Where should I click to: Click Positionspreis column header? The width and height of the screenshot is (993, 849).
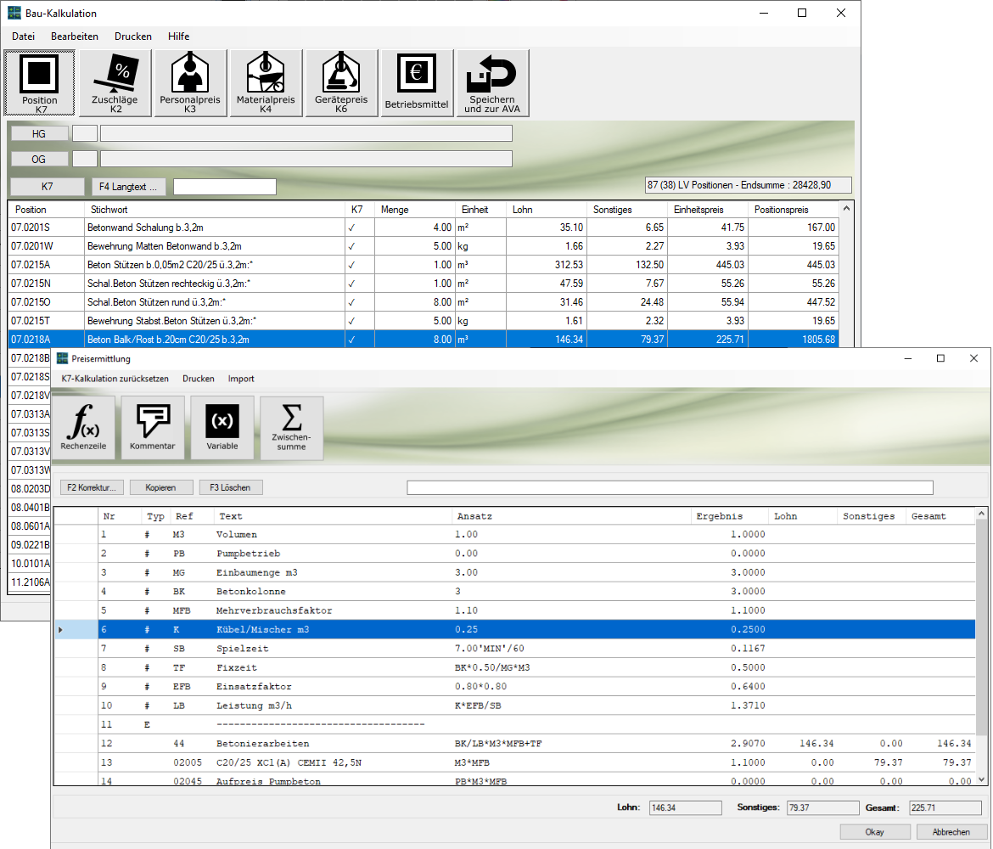793,210
